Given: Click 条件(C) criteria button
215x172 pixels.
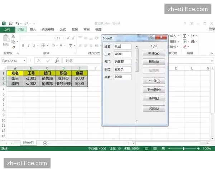Looking at the screenshot, I should (154, 98).
